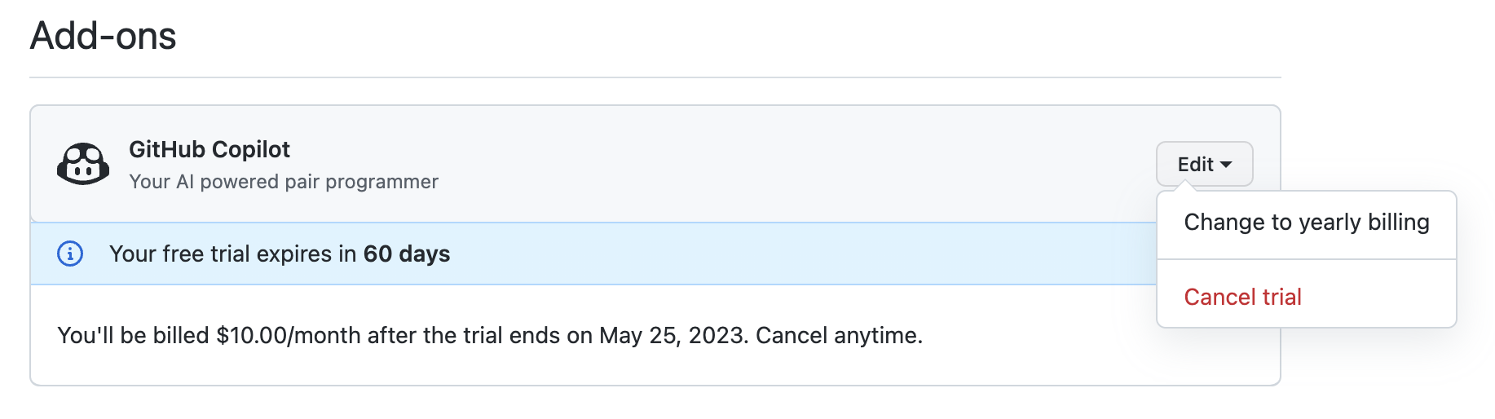This screenshot has height=419, width=1495.
Task: Select Change to yearly billing
Action: click(x=1306, y=223)
